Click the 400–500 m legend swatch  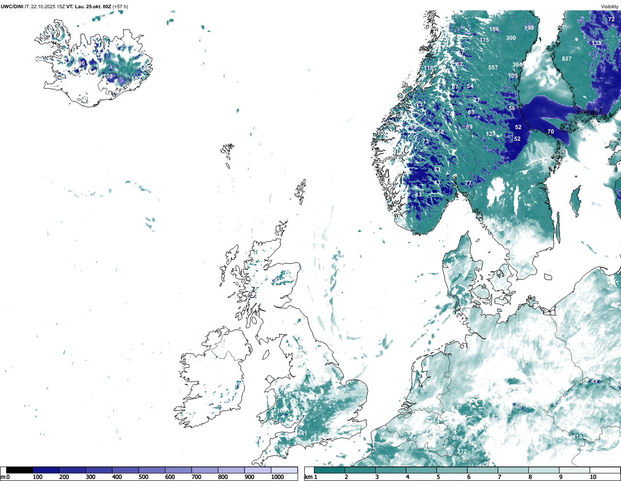click(x=125, y=470)
